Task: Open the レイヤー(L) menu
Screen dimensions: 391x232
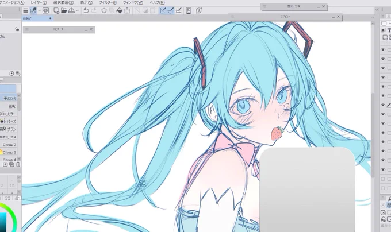Action: point(39,2)
